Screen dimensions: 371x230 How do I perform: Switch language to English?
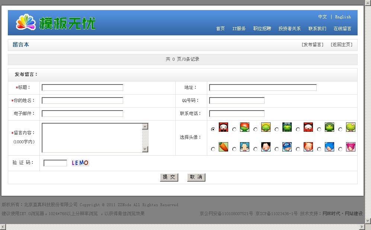click(x=343, y=17)
